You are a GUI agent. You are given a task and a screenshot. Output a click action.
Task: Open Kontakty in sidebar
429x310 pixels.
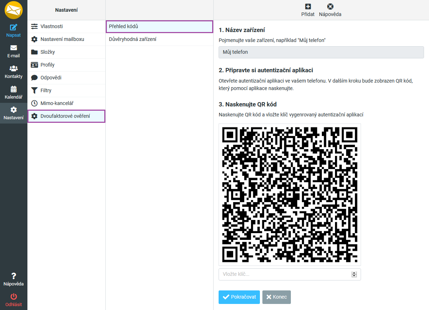(x=14, y=72)
